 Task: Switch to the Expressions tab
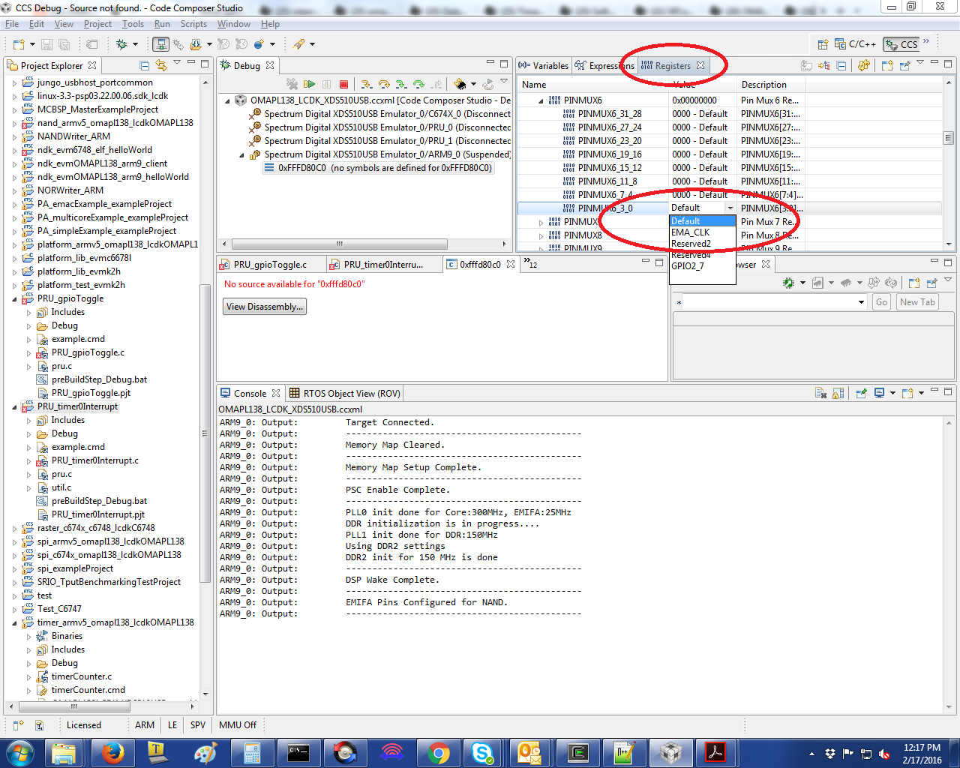coord(604,66)
